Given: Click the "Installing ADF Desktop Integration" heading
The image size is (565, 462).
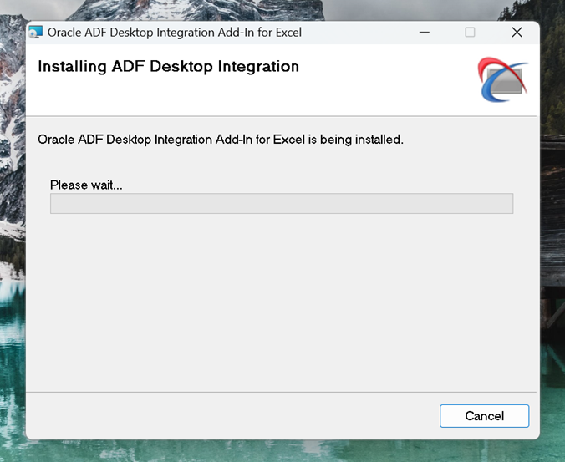Looking at the screenshot, I should (x=168, y=67).
